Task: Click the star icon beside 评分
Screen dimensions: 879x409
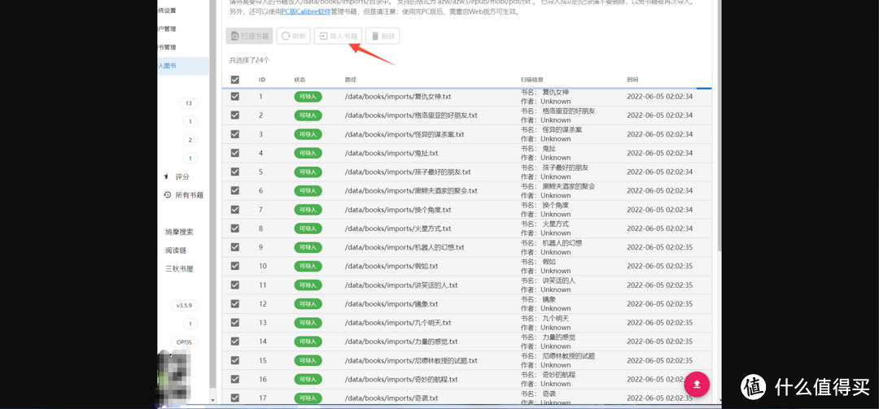Action: [167, 176]
